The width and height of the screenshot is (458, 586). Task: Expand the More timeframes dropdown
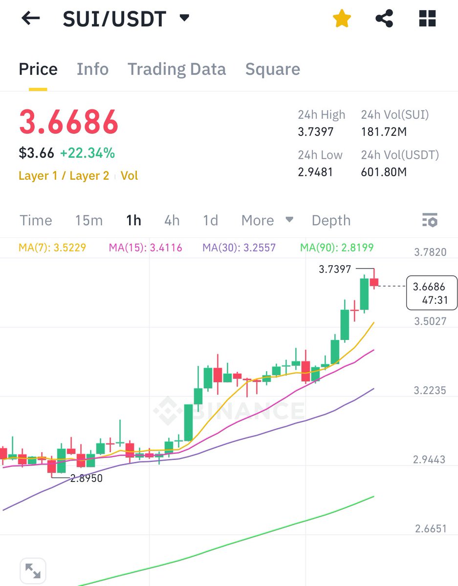[x=267, y=220]
